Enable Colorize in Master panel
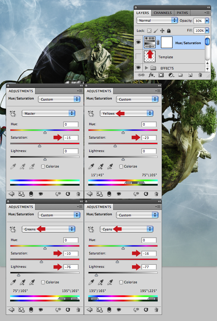This screenshot has height=321, width=217. [43, 166]
